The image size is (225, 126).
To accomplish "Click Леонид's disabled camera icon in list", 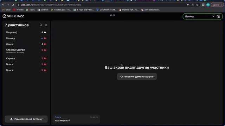I will [45, 38].
